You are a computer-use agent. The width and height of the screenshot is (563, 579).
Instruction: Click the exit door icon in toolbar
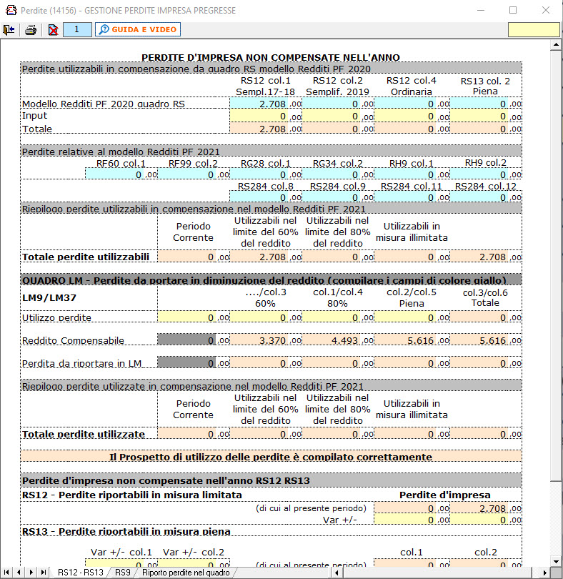[9, 29]
